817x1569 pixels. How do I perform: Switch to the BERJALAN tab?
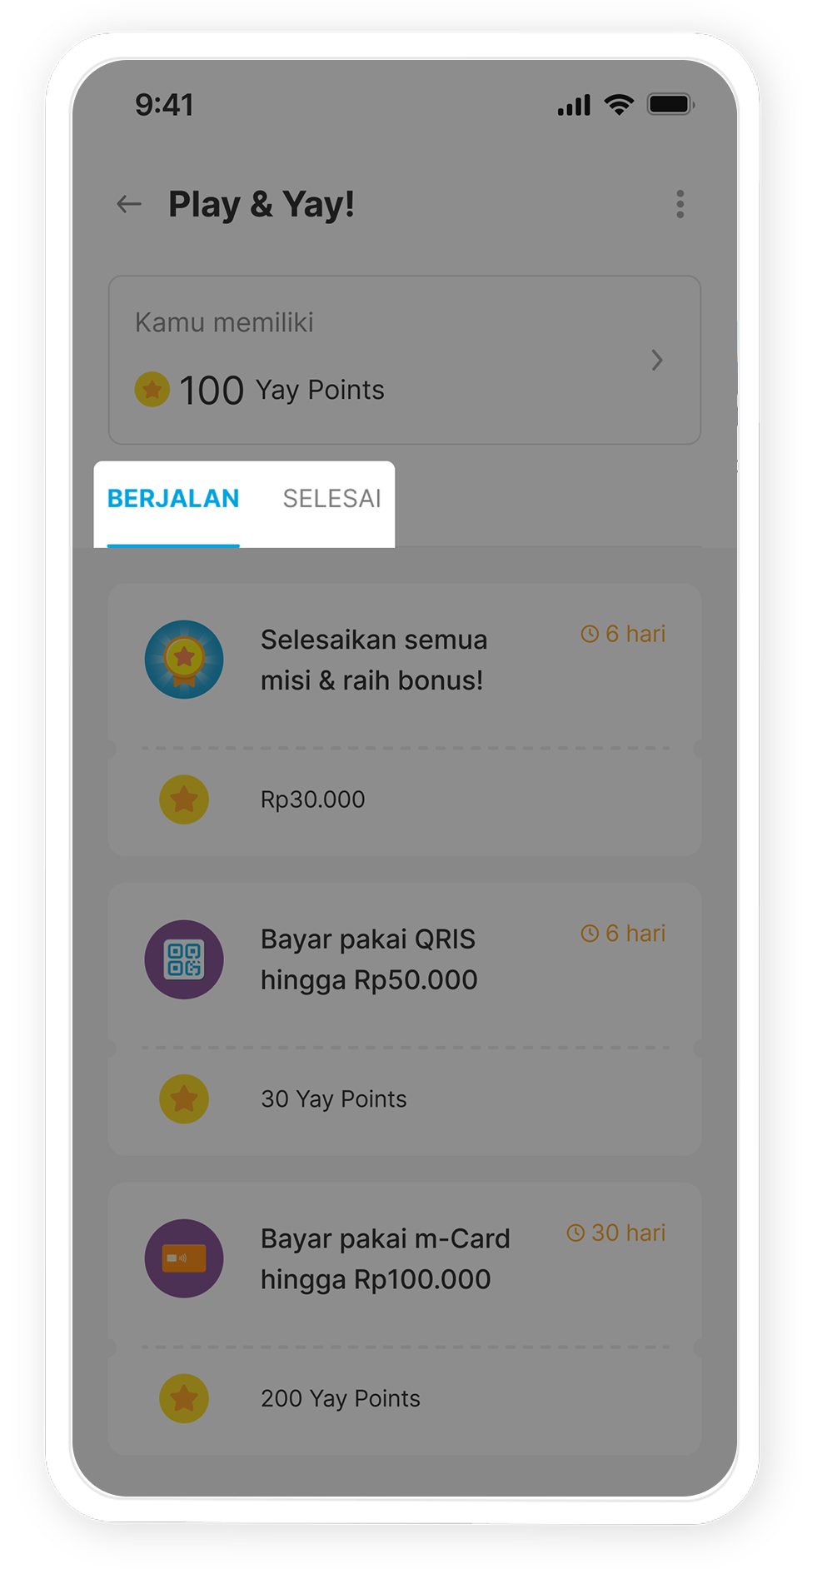(173, 499)
